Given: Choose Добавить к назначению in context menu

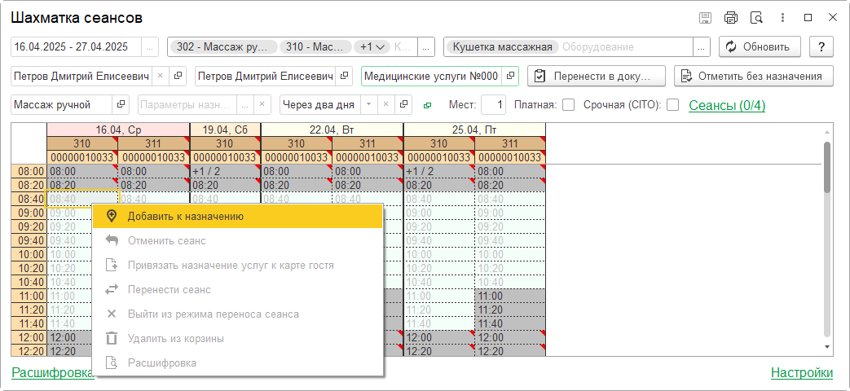Looking at the screenshot, I should [185, 216].
